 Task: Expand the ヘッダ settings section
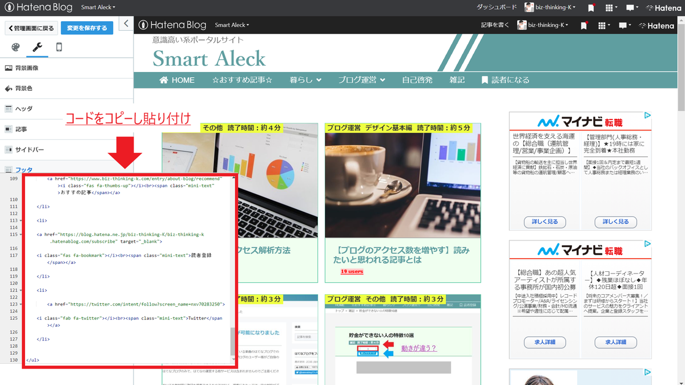coord(67,109)
